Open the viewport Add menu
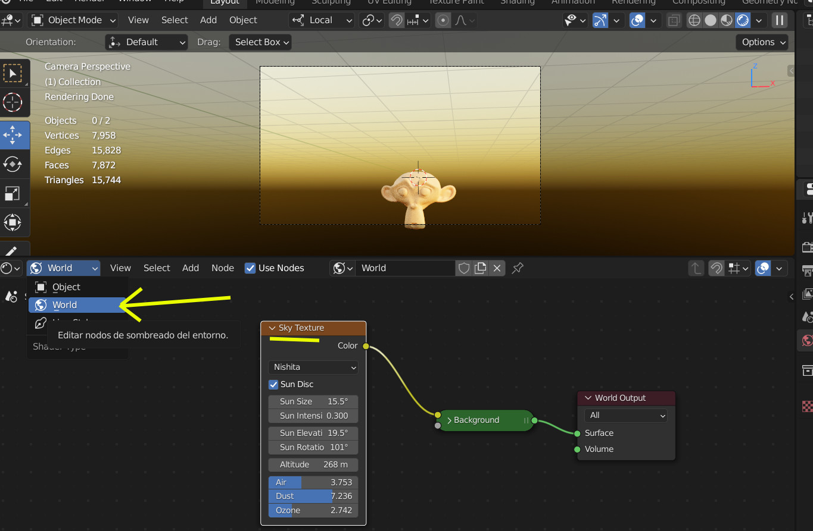Viewport: 813px width, 531px height. click(x=208, y=20)
